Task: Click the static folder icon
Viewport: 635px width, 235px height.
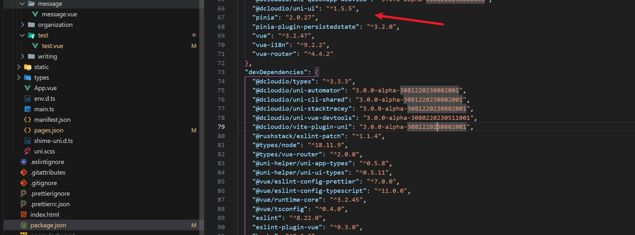Action: pos(28,67)
